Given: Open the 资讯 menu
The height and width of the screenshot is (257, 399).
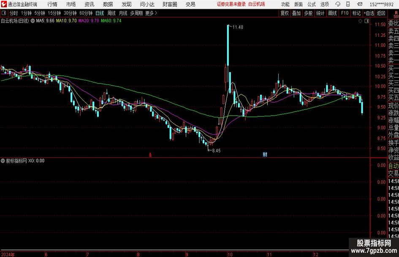Looking at the screenshot, I should (x=90, y=4).
